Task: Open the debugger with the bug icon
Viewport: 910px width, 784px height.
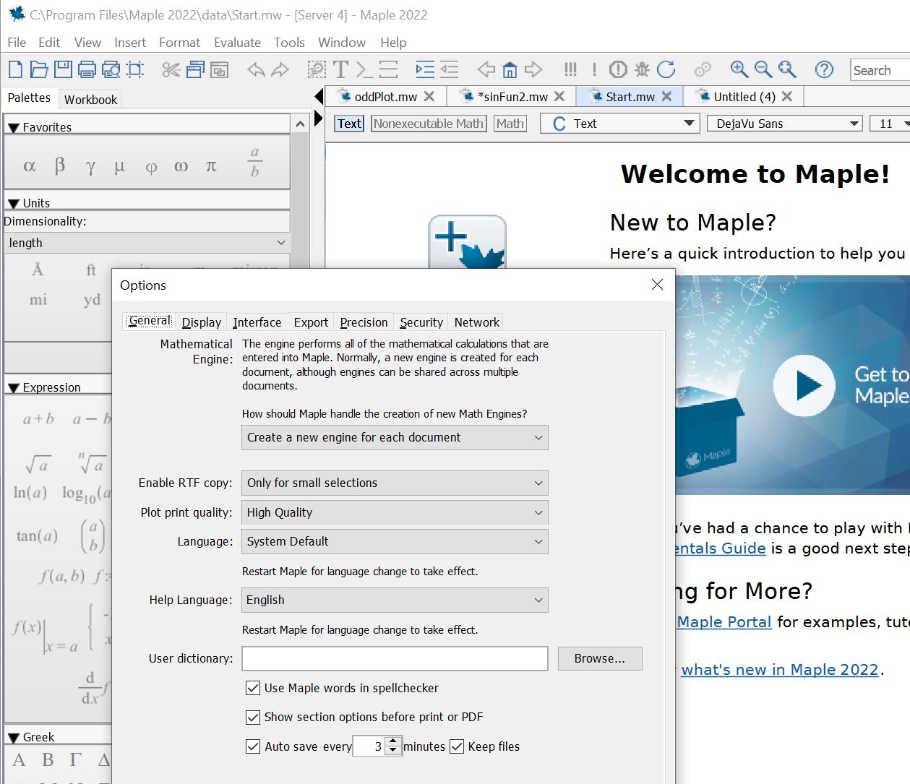Action: coord(642,69)
